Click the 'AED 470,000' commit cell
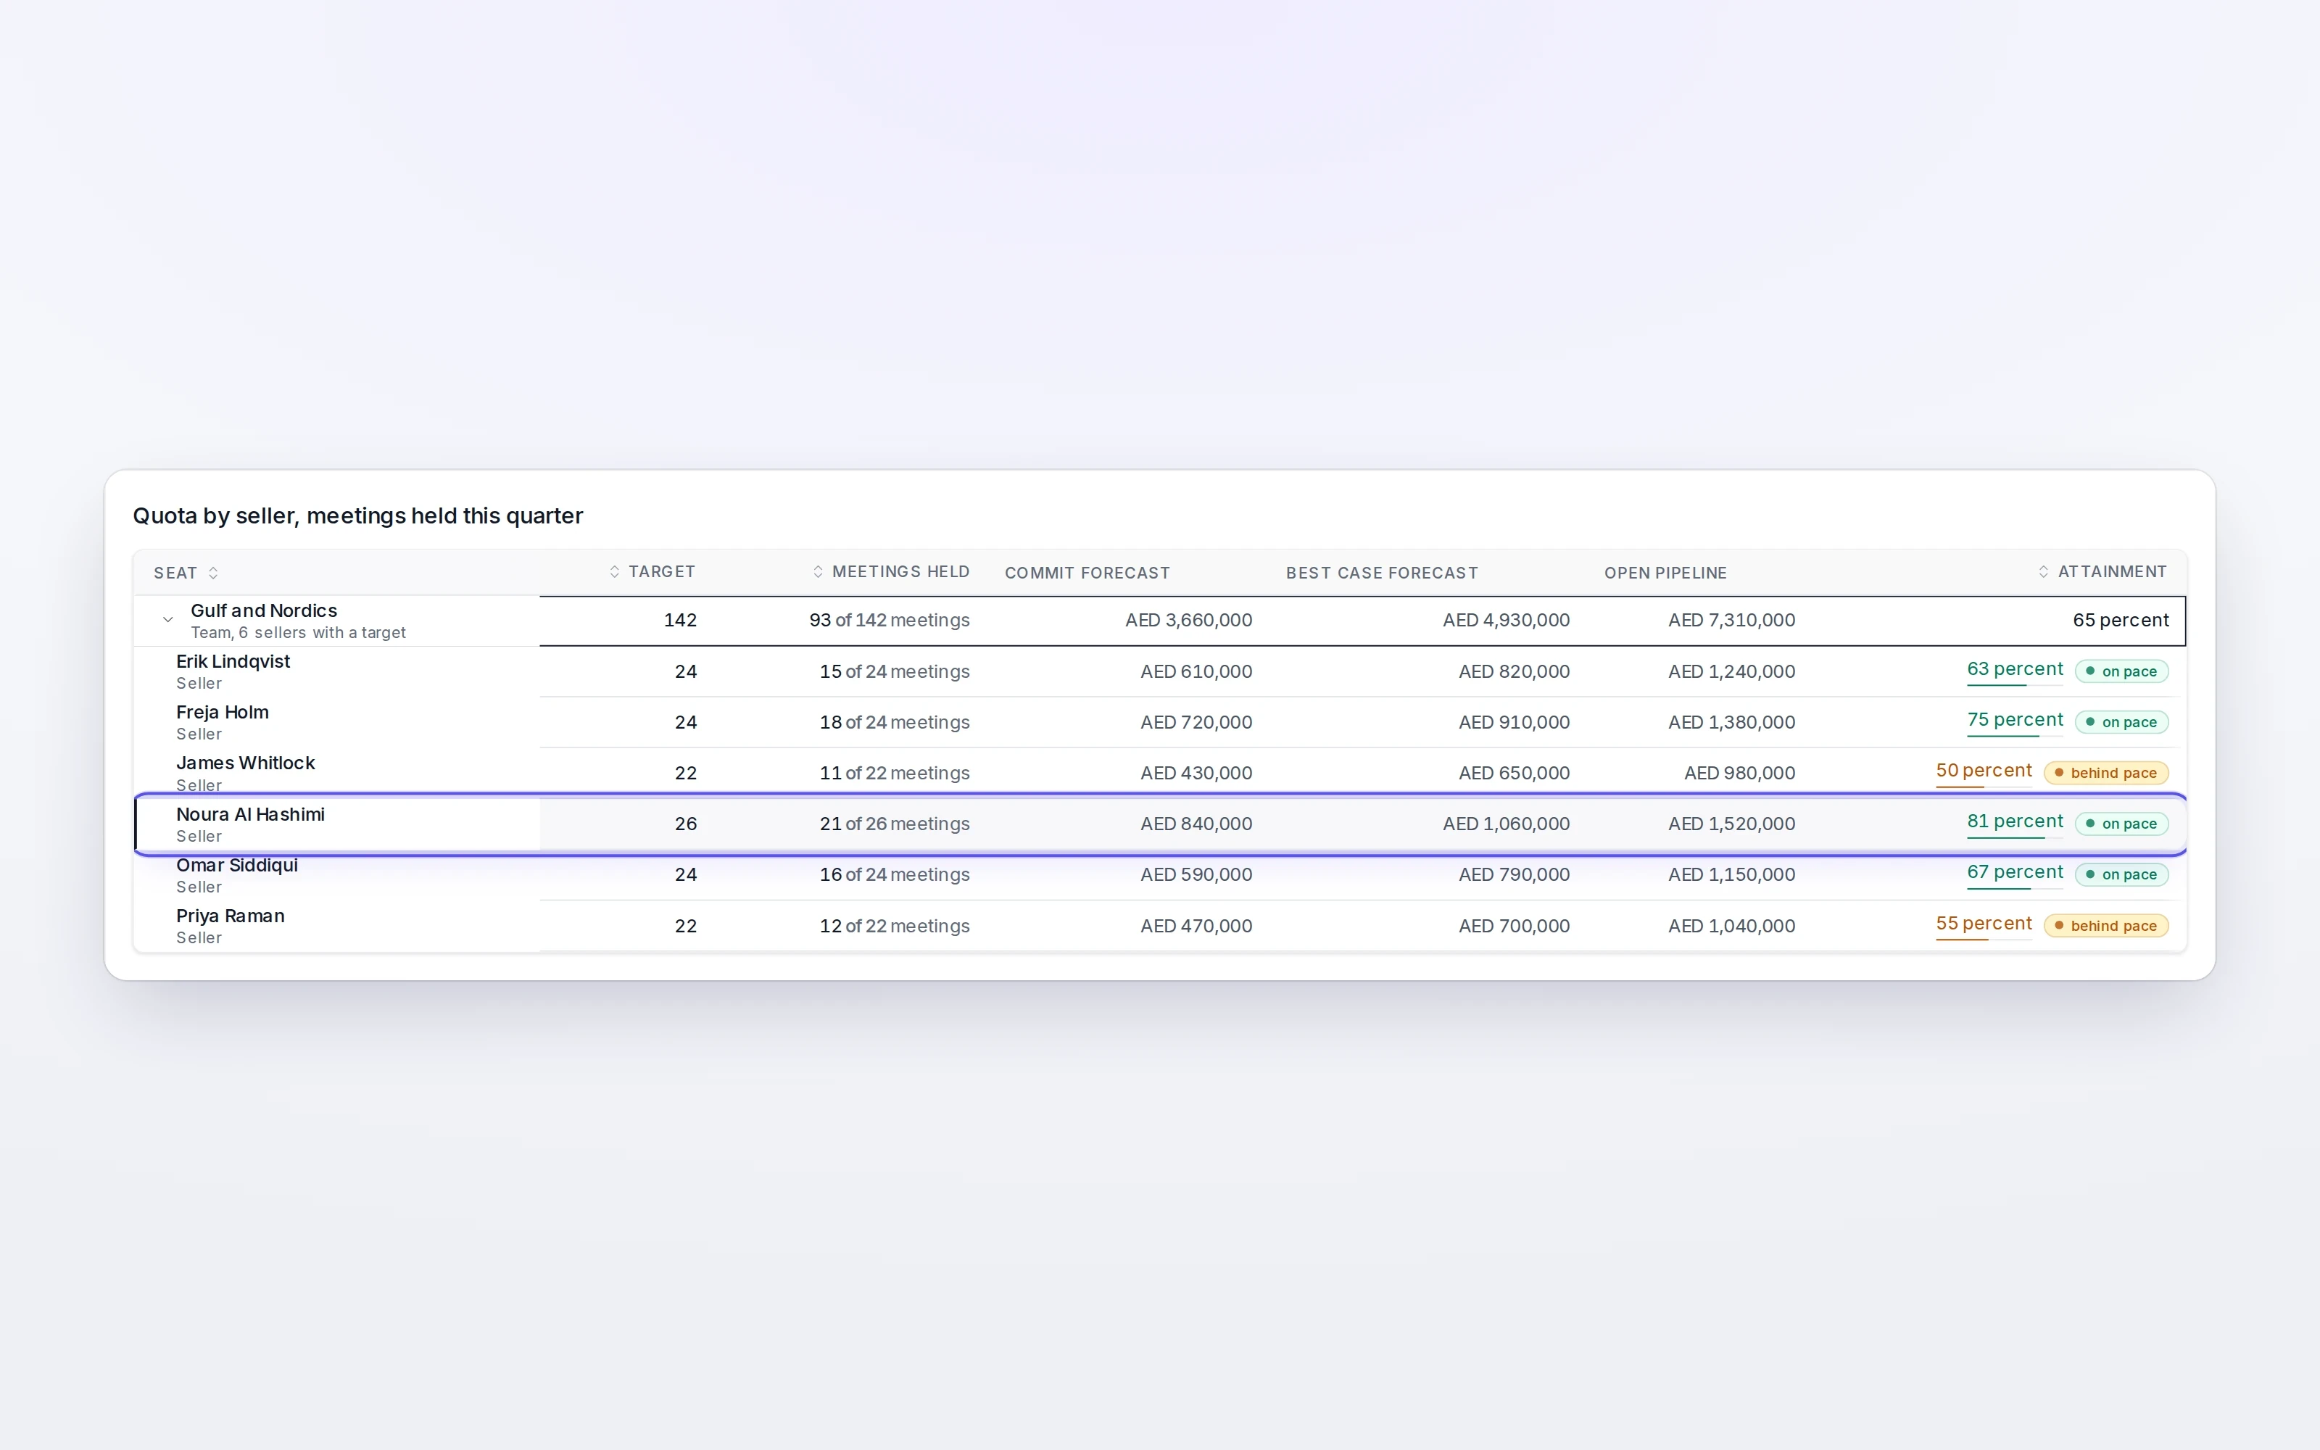The width and height of the screenshot is (2320, 1450). pyautogui.click(x=1196, y=925)
